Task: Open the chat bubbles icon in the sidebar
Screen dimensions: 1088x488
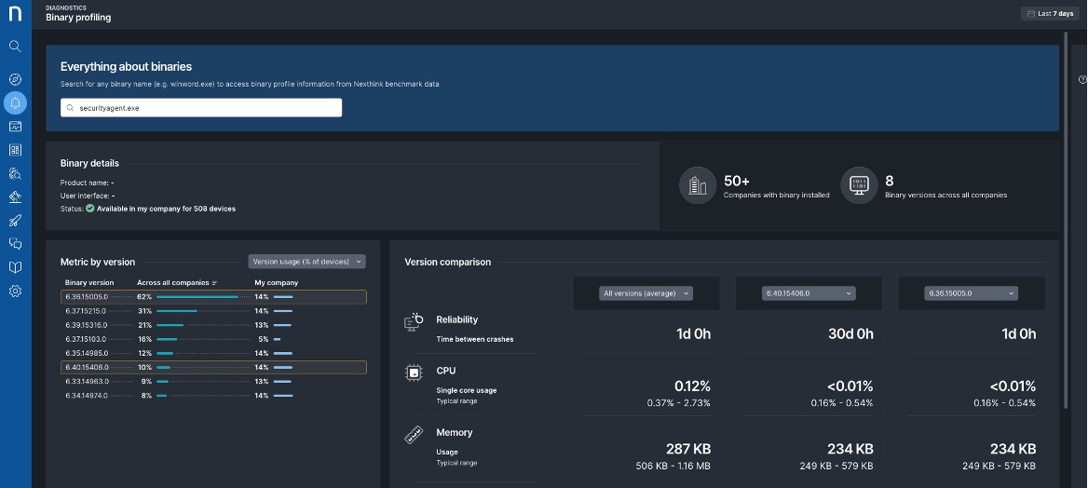Action: pyautogui.click(x=15, y=244)
